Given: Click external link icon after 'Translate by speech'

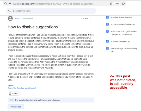Looking at the screenshot, I should [129, 41].
